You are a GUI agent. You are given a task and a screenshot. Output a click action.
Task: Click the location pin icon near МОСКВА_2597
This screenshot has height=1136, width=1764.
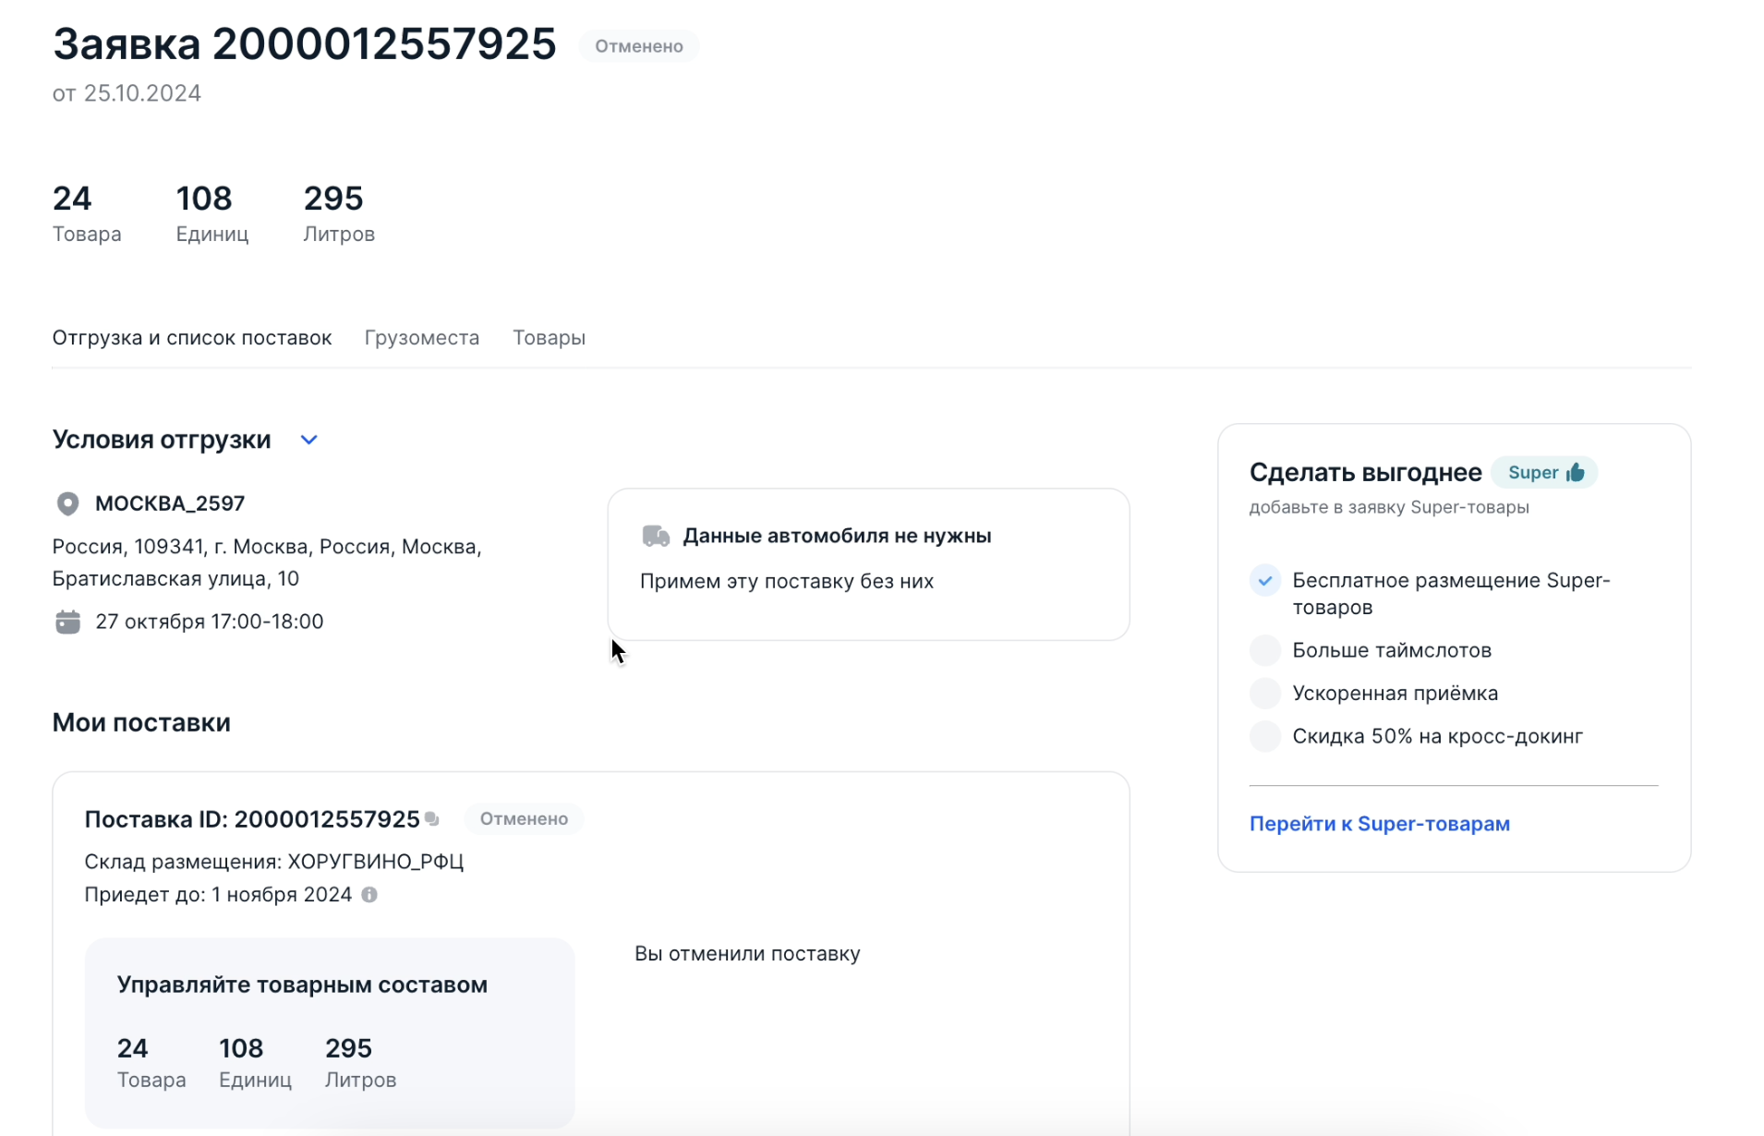click(66, 503)
